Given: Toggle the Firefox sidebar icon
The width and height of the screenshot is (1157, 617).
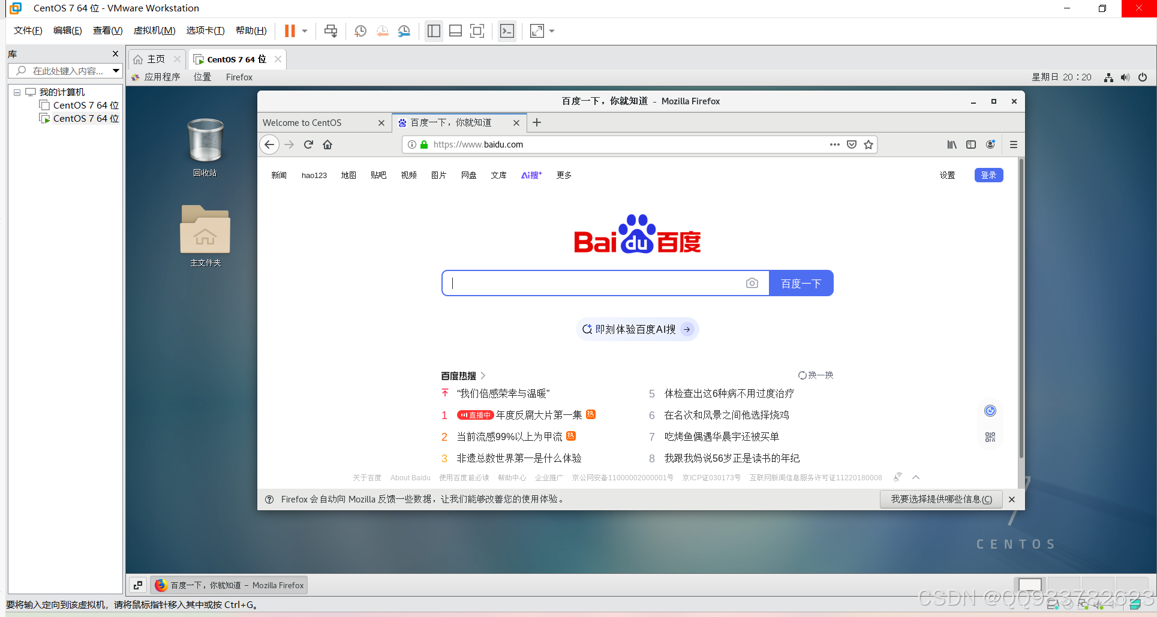Looking at the screenshot, I should 971,145.
